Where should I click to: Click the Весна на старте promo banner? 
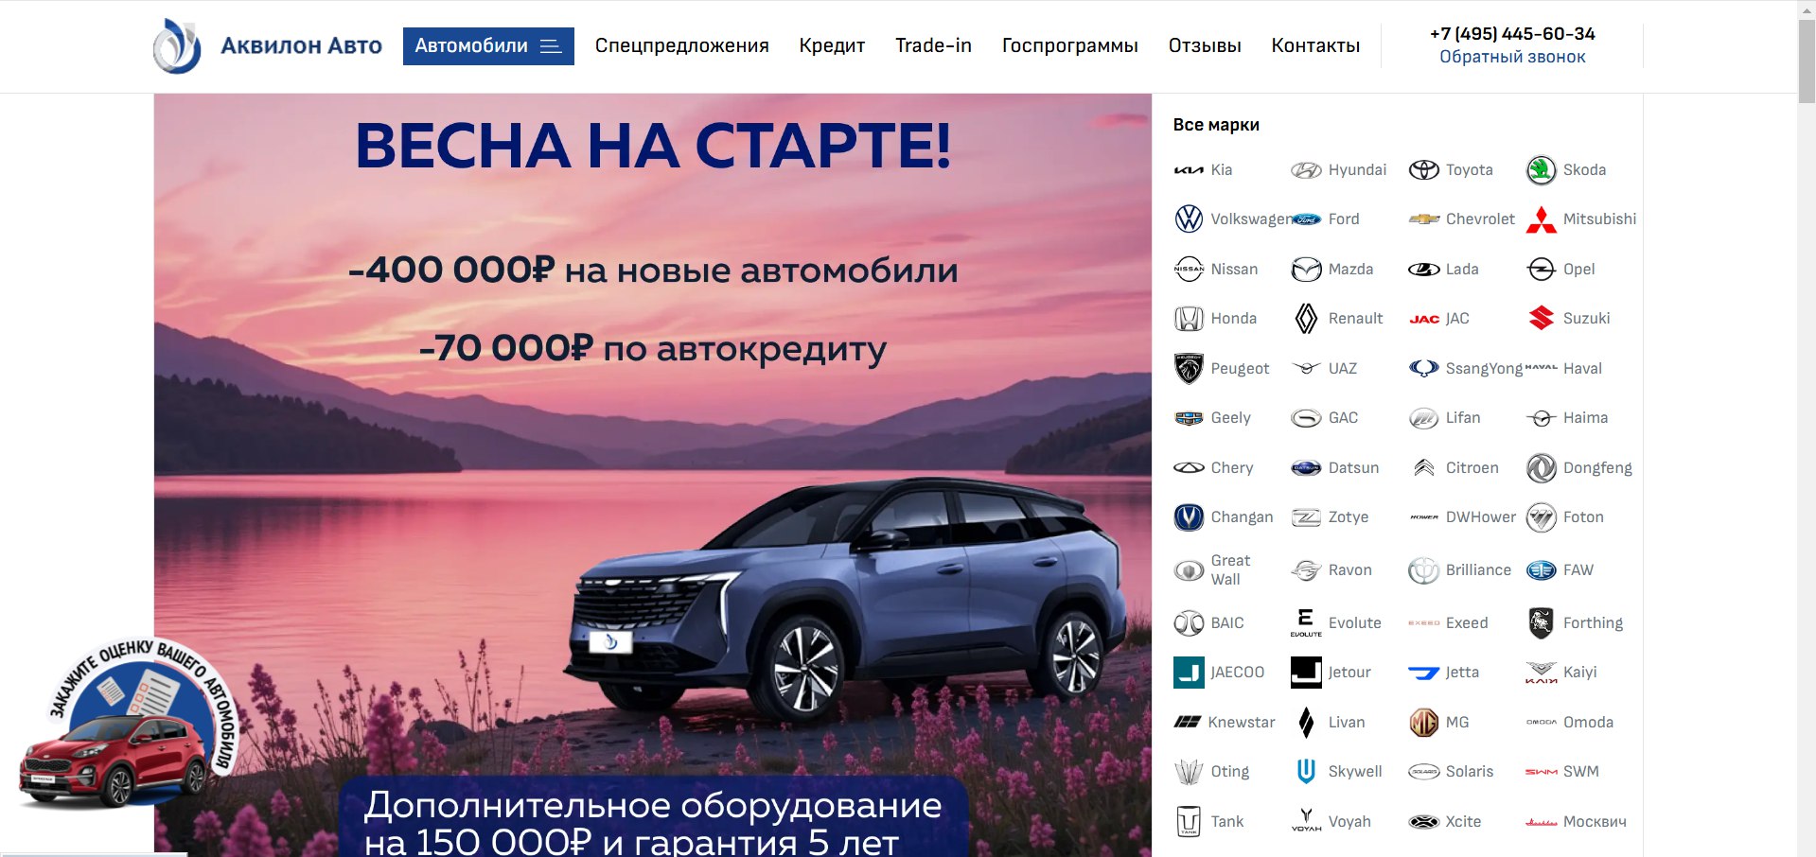tap(653, 475)
